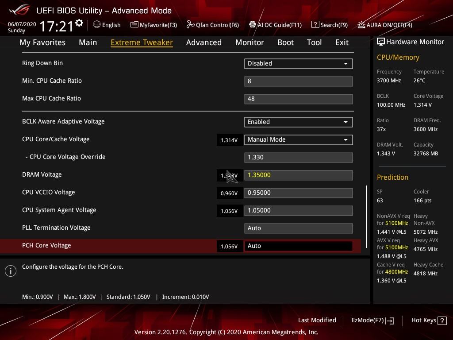The height and width of the screenshot is (340, 453).
Task: Click the globe language icon
Action: [x=97, y=25]
